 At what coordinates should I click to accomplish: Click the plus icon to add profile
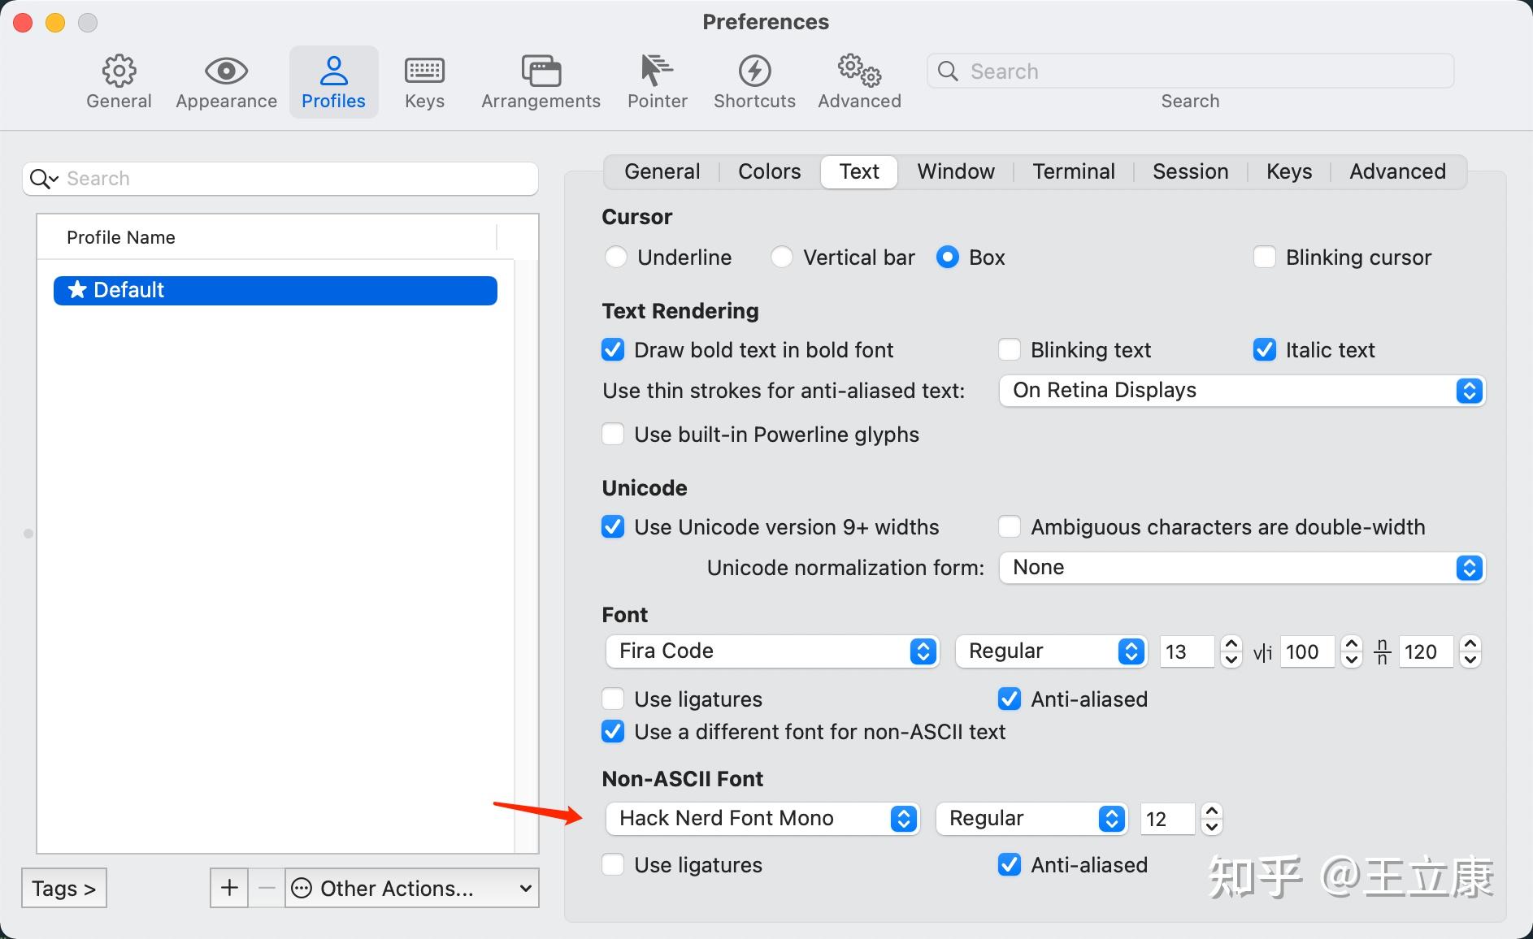(x=229, y=888)
